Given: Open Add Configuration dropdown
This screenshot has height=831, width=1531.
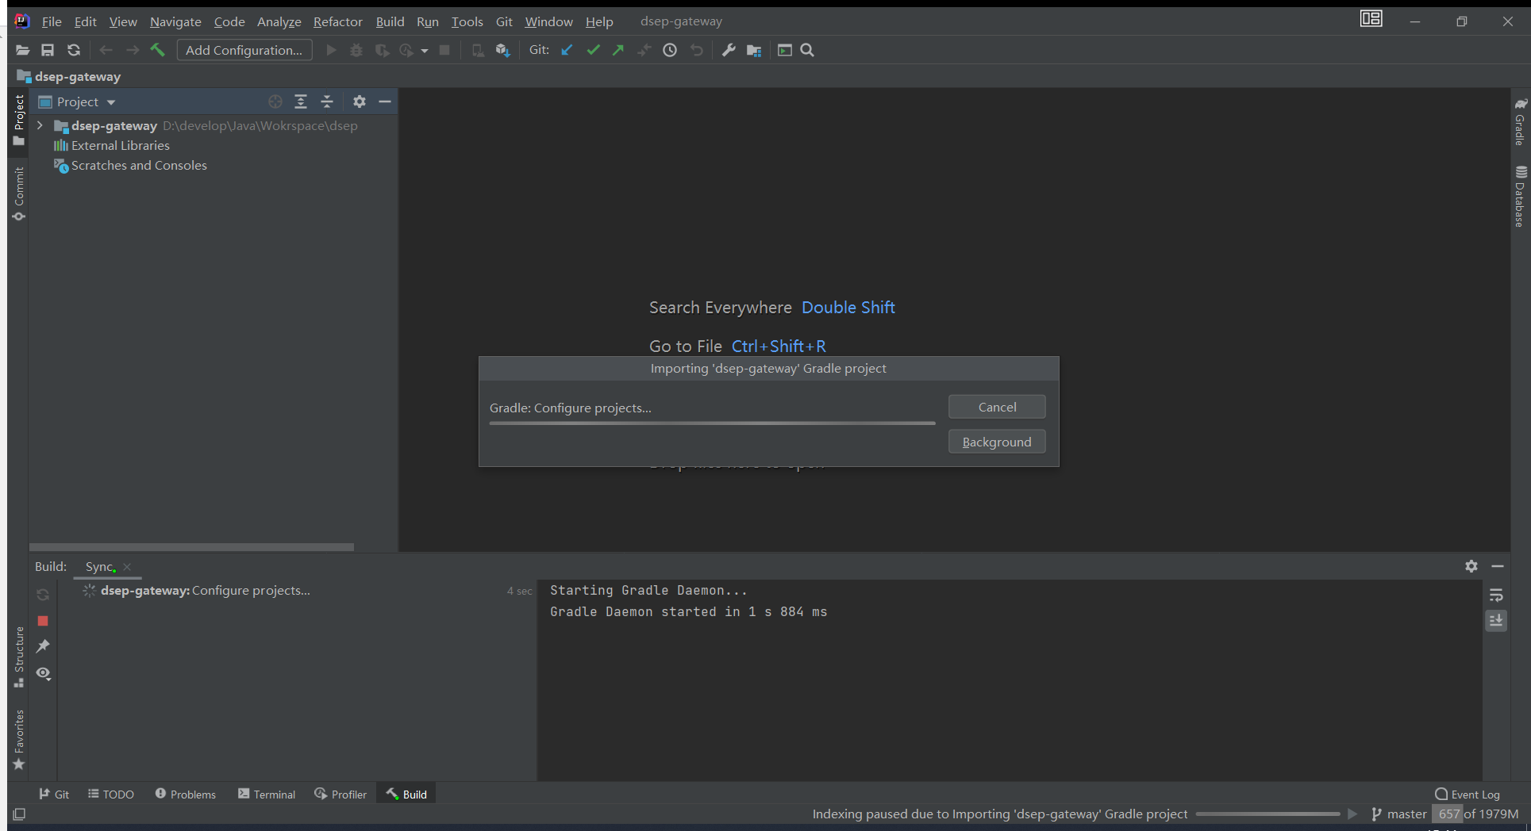Looking at the screenshot, I should [244, 50].
